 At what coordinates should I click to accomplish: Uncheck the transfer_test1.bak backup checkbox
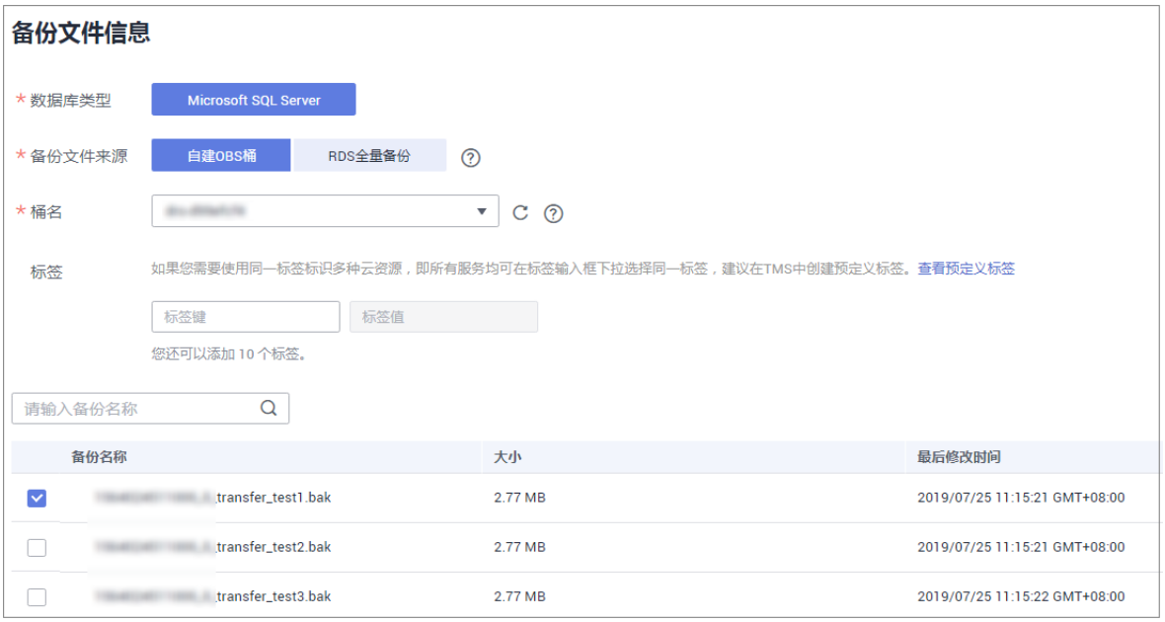37,499
